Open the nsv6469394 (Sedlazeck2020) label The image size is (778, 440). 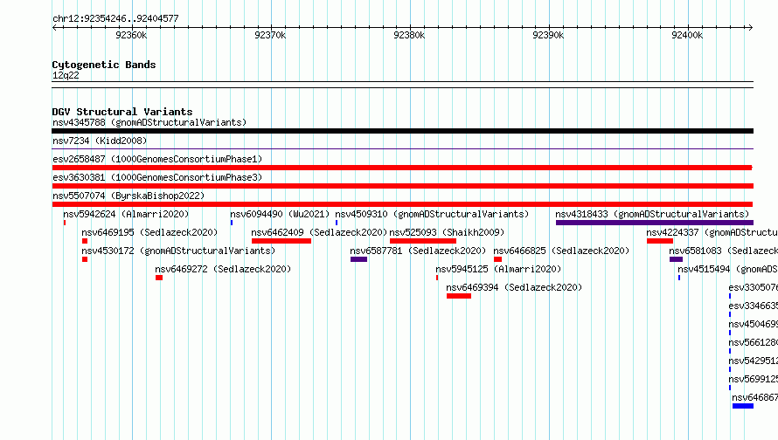514,287
